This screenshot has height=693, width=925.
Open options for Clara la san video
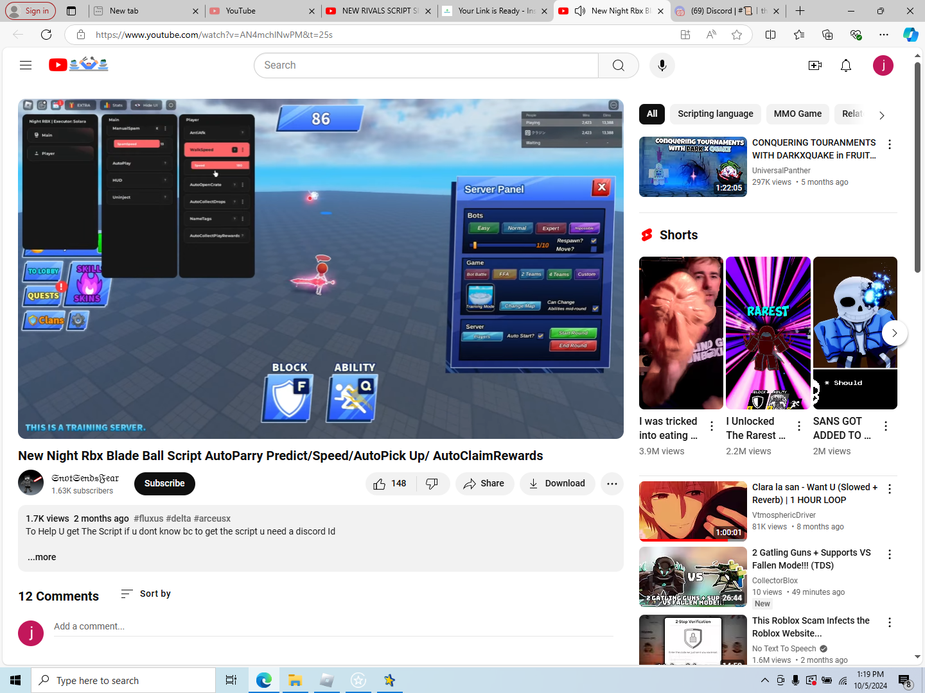(890, 489)
